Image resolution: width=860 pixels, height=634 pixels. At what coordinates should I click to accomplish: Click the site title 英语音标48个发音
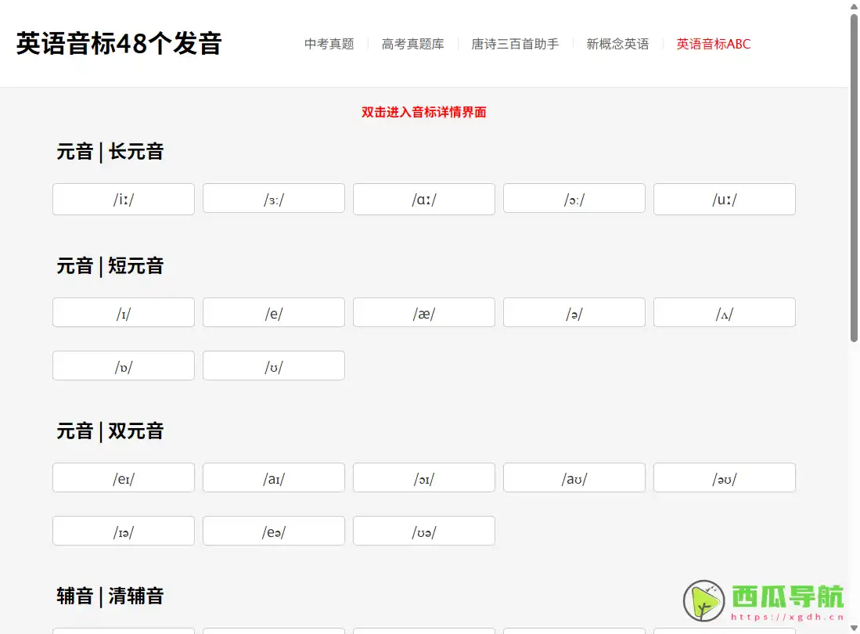119,45
